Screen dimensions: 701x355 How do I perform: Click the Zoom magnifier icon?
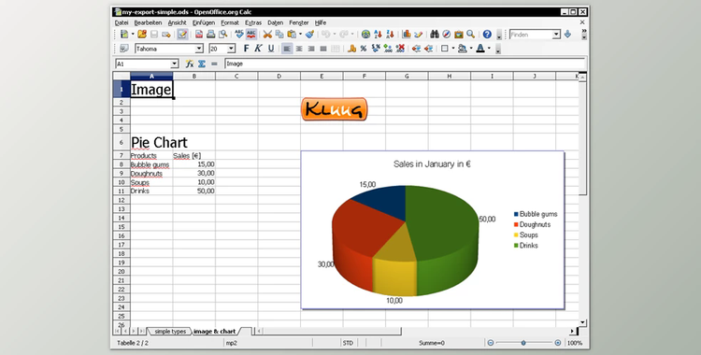470,34
